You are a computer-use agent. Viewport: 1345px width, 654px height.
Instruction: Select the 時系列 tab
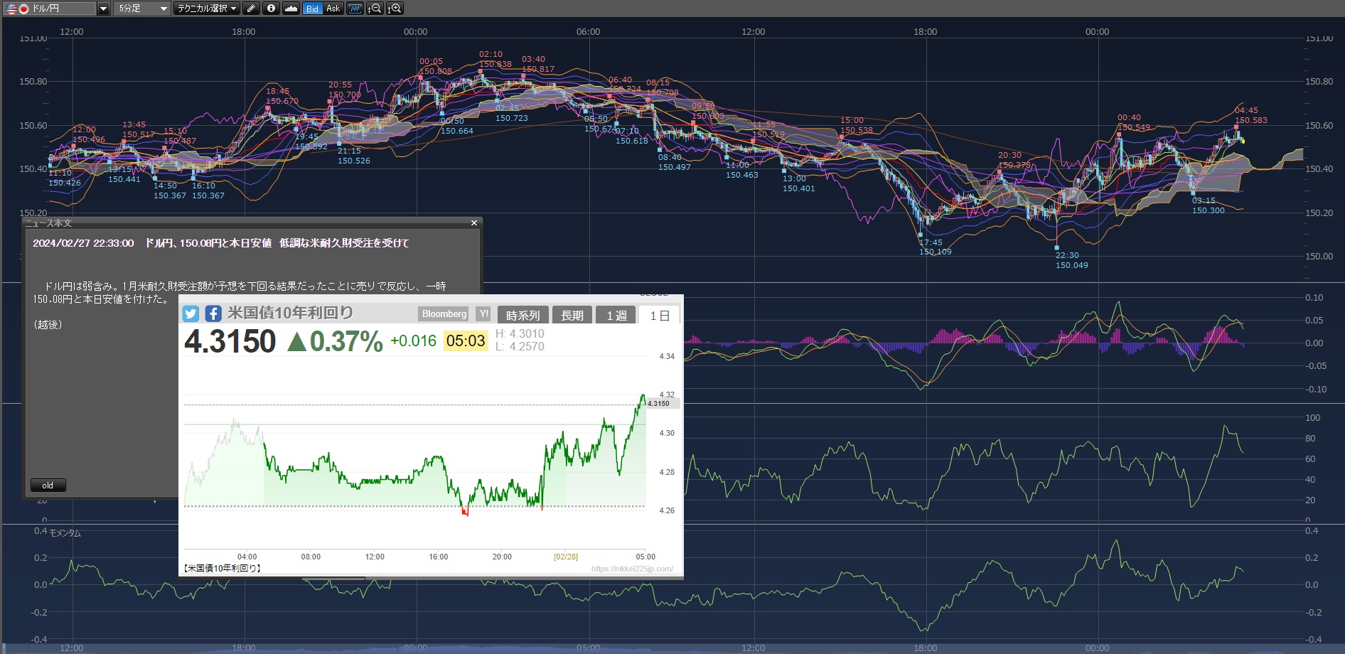click(x=523, y=315)
